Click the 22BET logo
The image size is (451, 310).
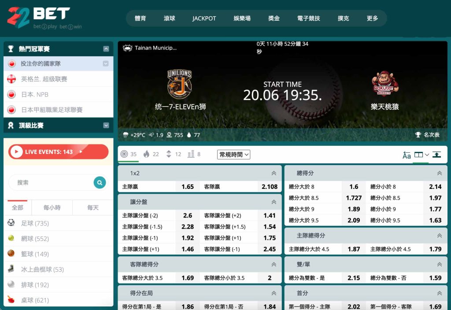point(44,18)
